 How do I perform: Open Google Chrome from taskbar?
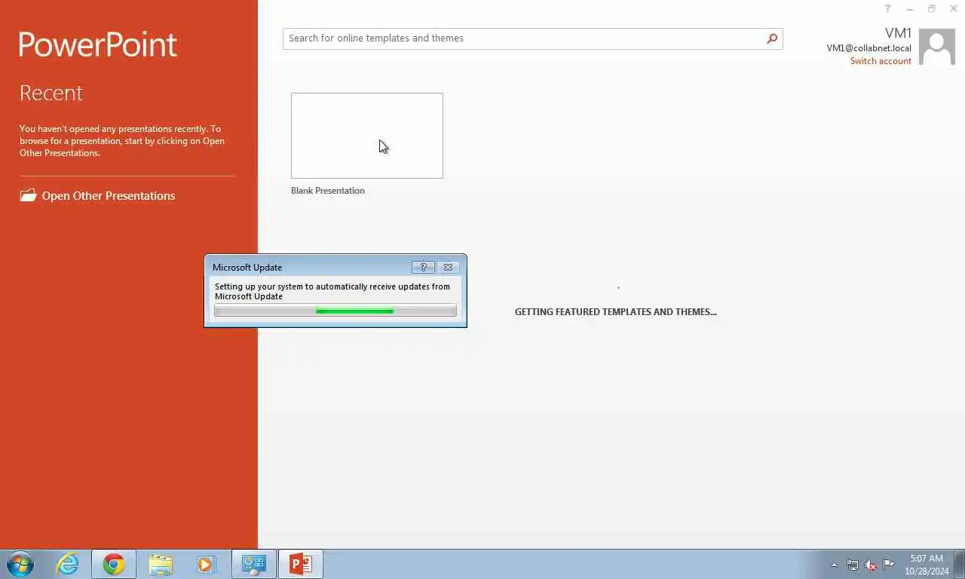coord(114,564)
